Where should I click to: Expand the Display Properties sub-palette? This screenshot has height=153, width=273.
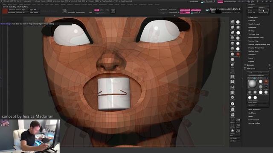[256, 48]
